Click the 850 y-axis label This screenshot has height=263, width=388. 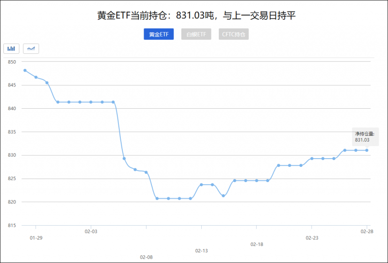click(x=12, y=62)
